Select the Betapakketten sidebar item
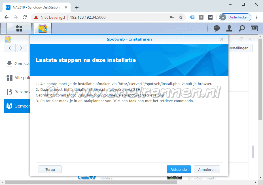The width and height of the screenshot is (263, 185). coord(17,92)
